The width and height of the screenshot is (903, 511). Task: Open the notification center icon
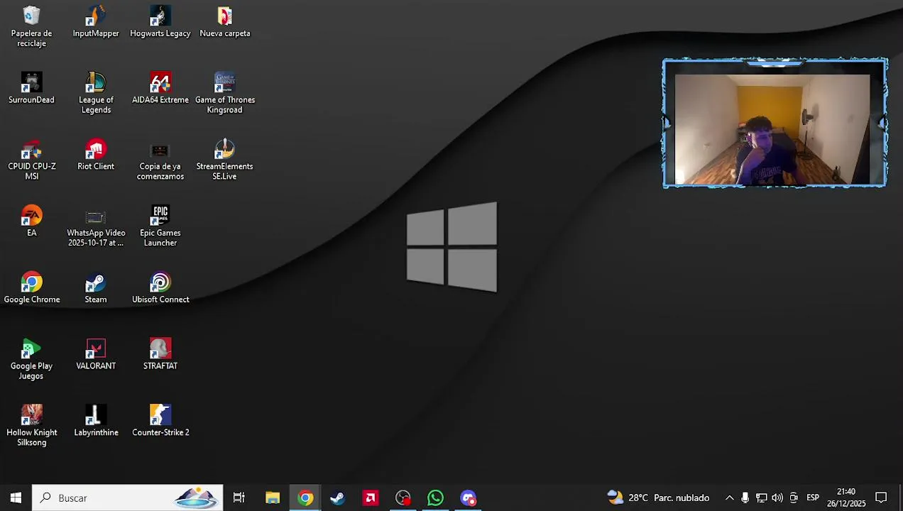[x=881, y=498]
